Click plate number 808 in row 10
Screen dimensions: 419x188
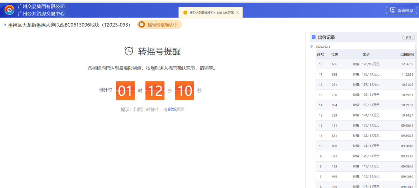point(334,146)
